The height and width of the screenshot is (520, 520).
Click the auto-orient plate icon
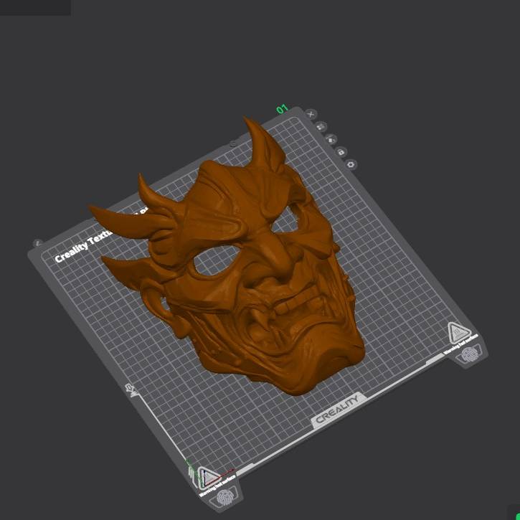pos(331,139)
